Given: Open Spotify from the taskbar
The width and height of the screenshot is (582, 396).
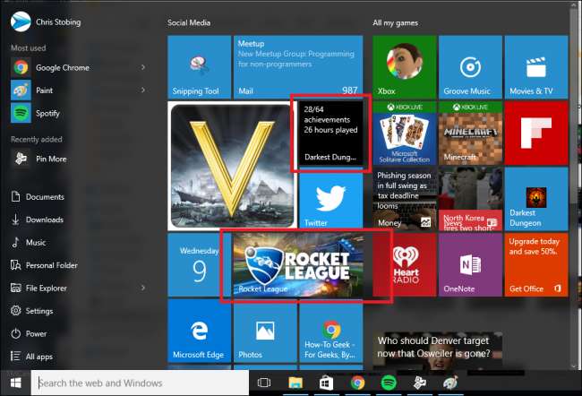Looking at the screenshot, I should click(389, 383).
